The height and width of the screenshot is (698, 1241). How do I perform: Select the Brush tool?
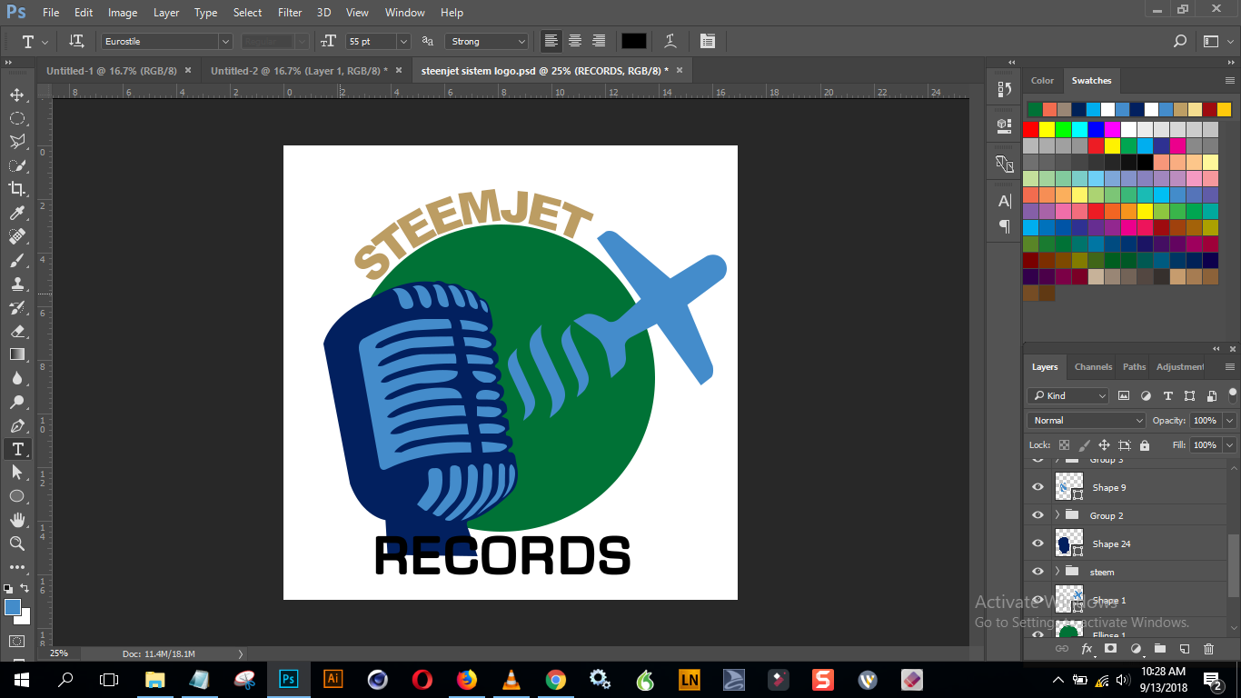click(16, 260)
